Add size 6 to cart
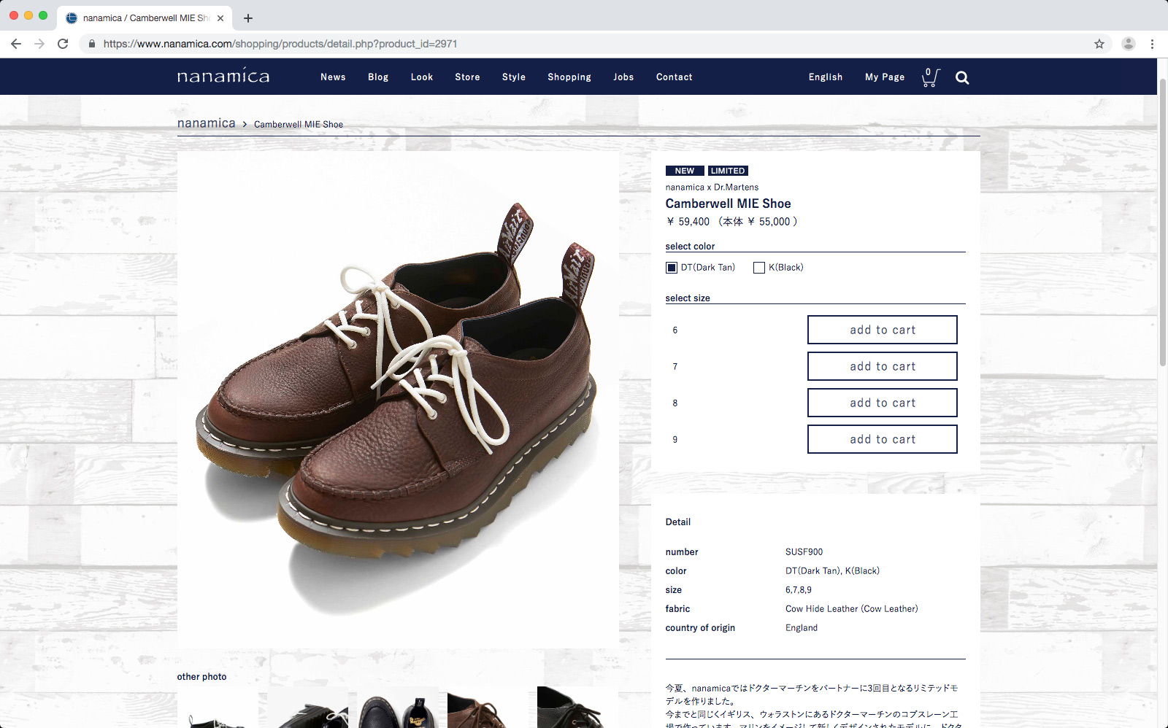The width and height of the screenshot is (1168, 728). [883, 330]
